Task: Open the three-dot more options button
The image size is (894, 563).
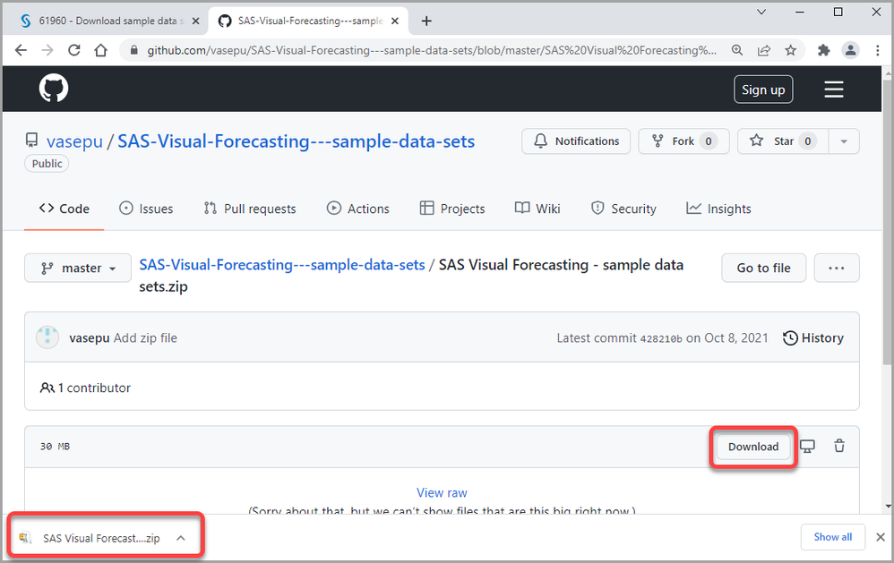Action: tap(837, 268)
